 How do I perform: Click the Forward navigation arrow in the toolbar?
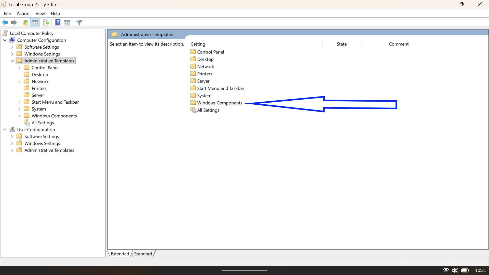pyautogui.click(x=13, y=22)
